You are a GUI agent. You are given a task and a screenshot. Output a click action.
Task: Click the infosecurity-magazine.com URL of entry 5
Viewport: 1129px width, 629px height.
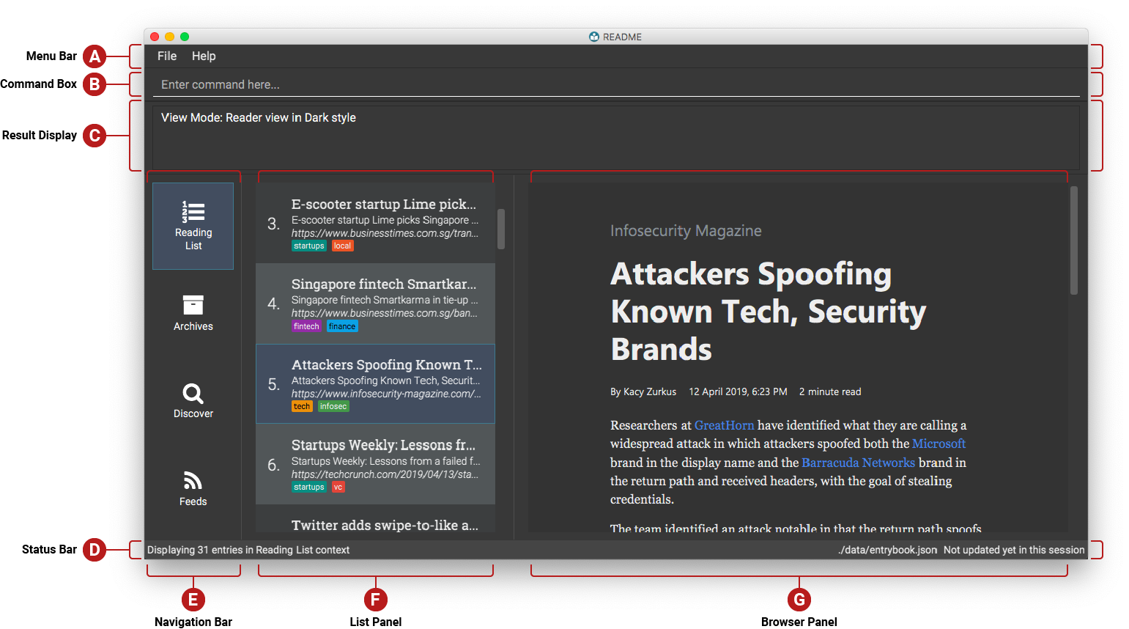[386, 394]
